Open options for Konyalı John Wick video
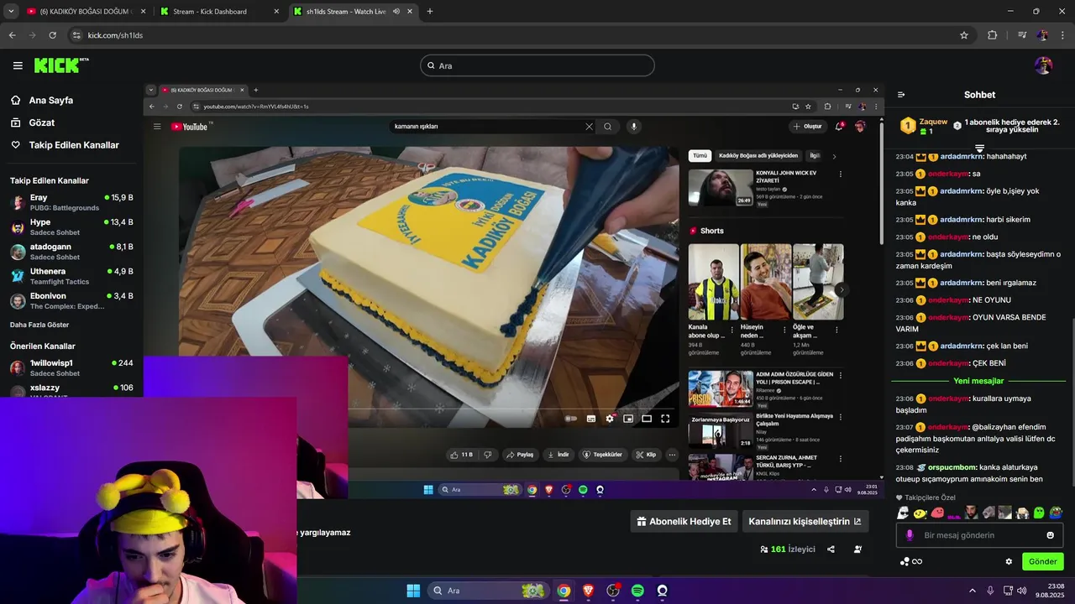1075x604 pixels. pos(841,174)
